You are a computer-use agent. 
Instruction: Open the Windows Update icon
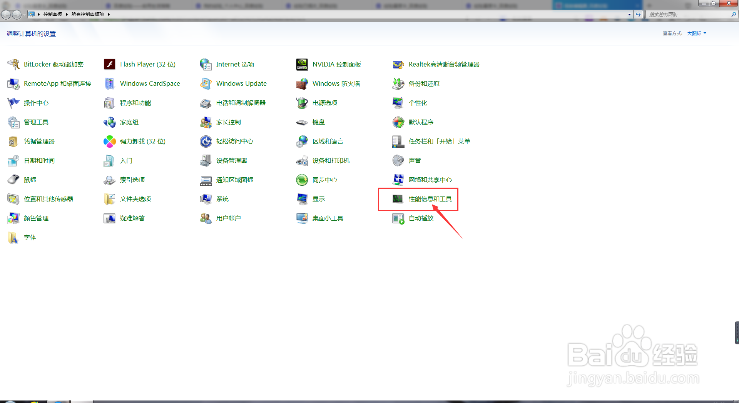click(x=206, y=83)
